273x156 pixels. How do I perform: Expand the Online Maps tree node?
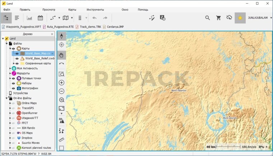point(10,103)
